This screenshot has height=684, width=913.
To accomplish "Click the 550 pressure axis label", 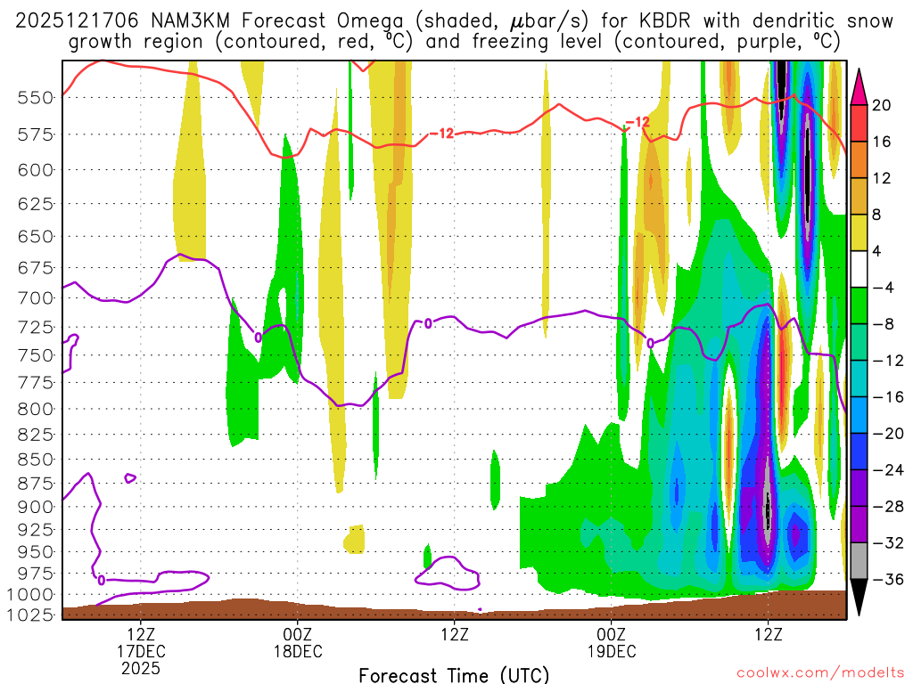I will [36, 98].
